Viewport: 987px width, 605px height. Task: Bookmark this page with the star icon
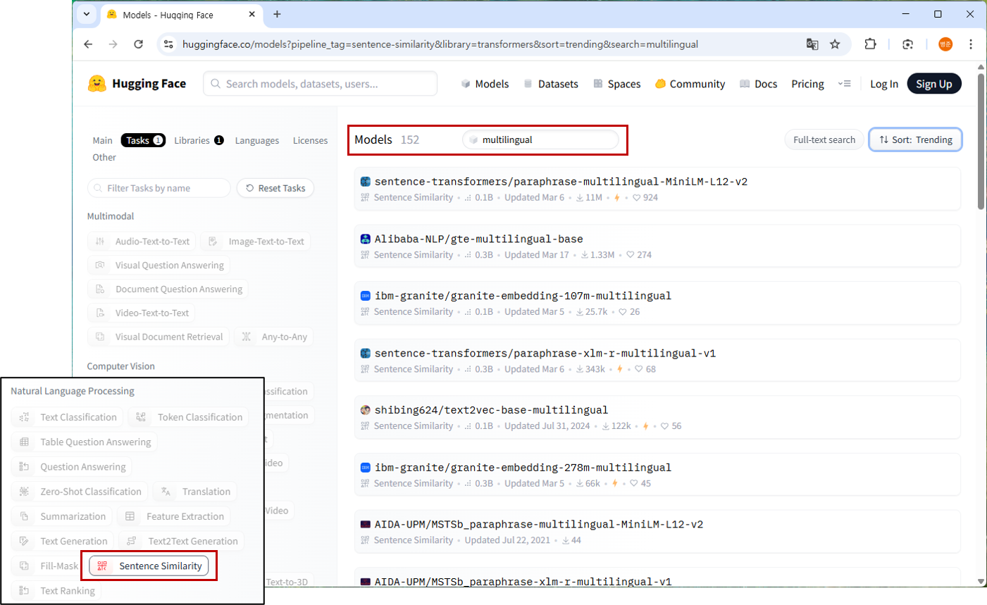835,44
